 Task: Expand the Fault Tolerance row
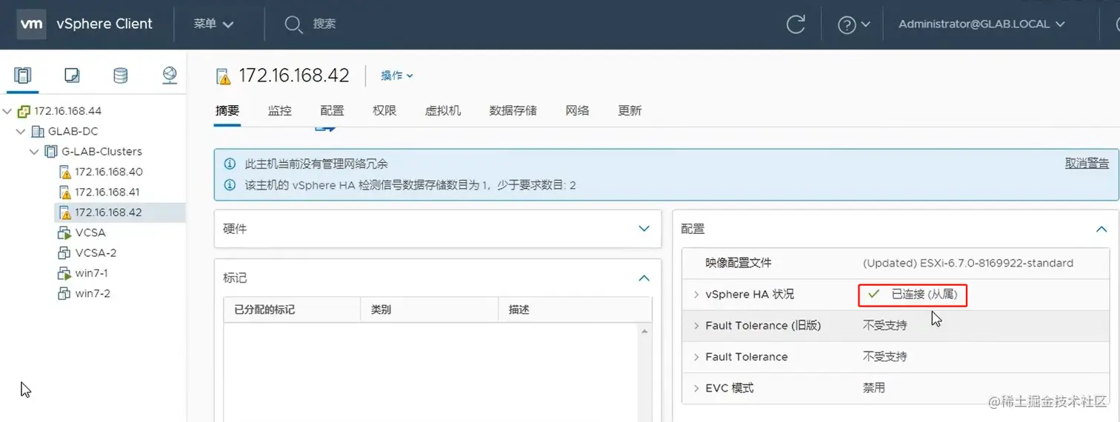(696, 357)
